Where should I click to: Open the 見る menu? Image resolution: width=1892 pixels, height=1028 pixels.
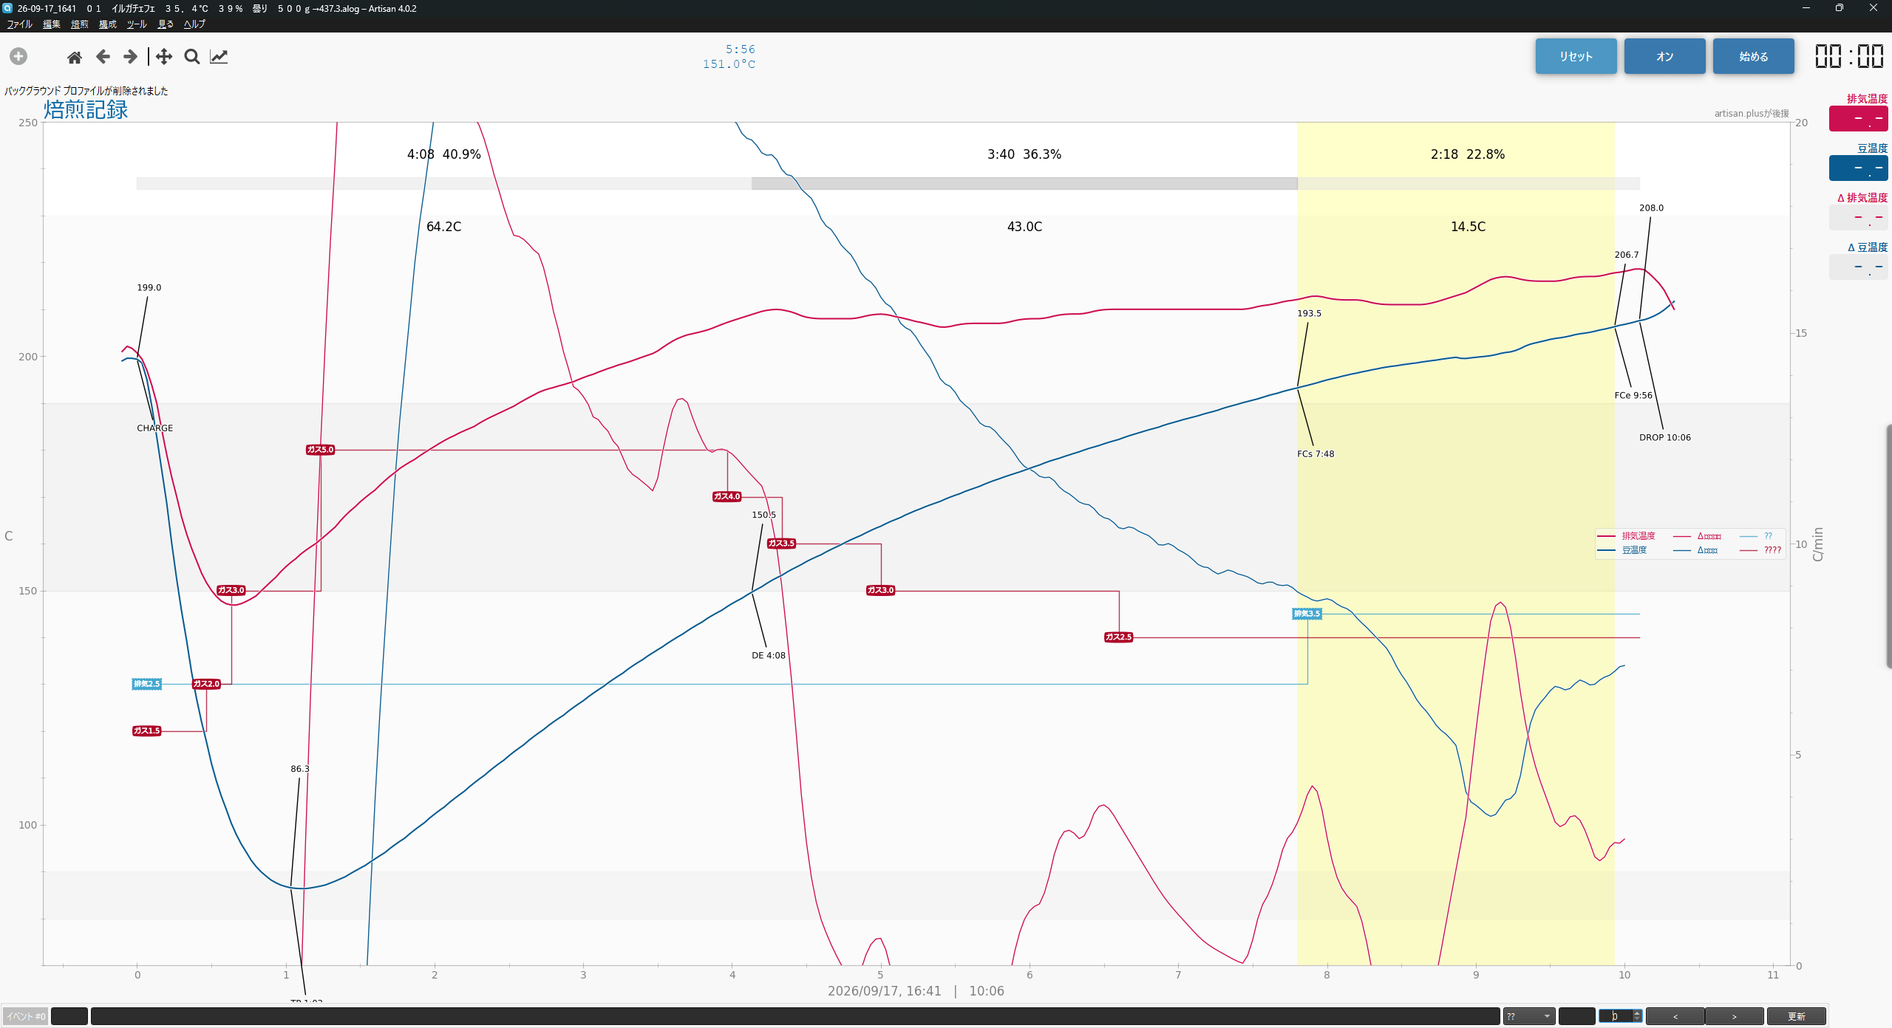166,24
